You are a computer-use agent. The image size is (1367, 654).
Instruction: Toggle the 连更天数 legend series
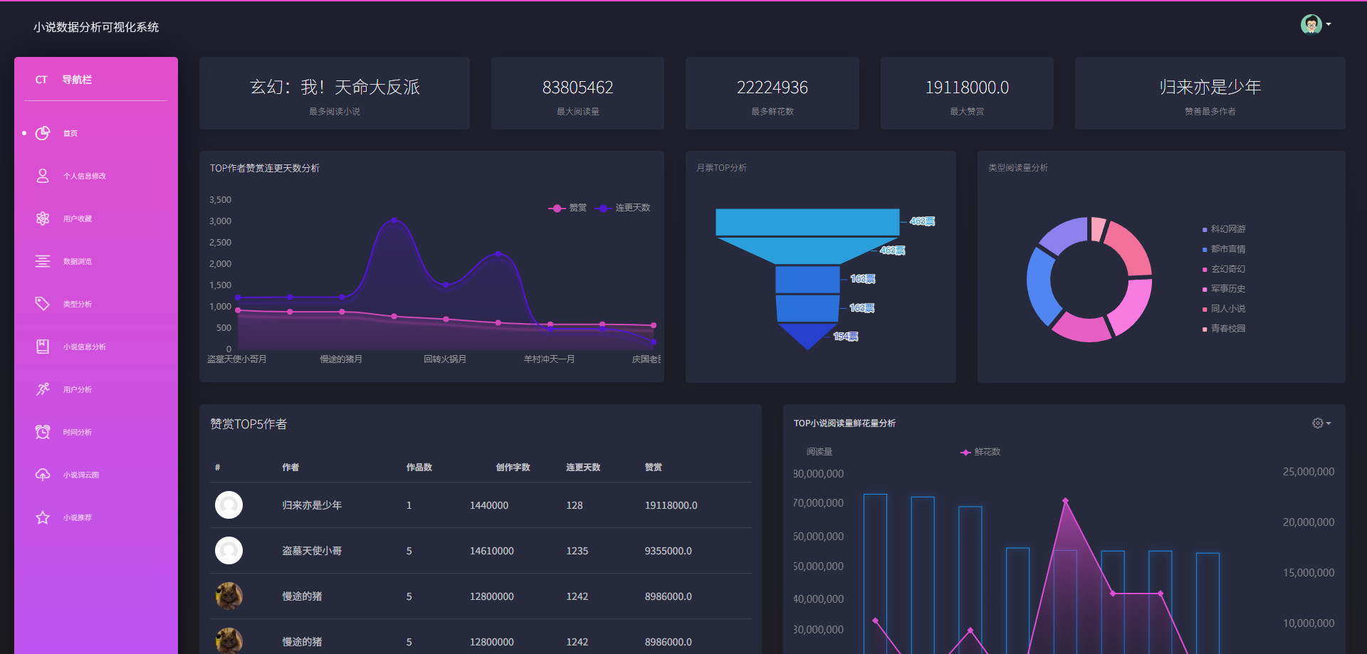pyautogui.click(x=623, y=208)
